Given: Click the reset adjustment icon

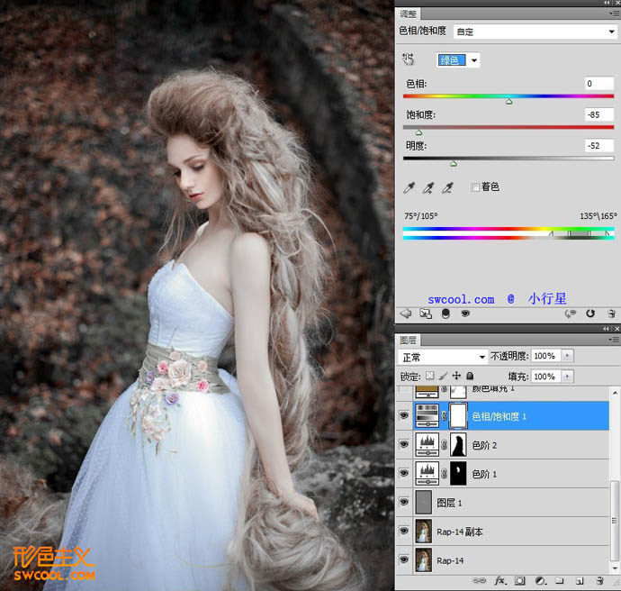Looking at the screenshot, I should click(590, 314).
